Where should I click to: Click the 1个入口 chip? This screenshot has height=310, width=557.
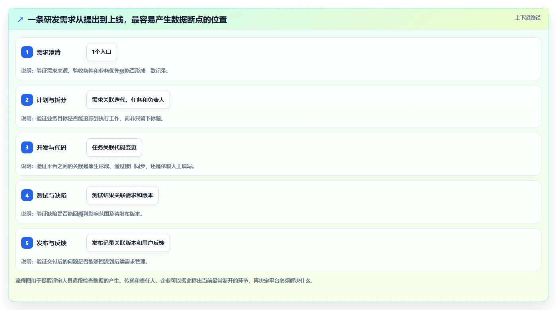click(x=102, y=52)
